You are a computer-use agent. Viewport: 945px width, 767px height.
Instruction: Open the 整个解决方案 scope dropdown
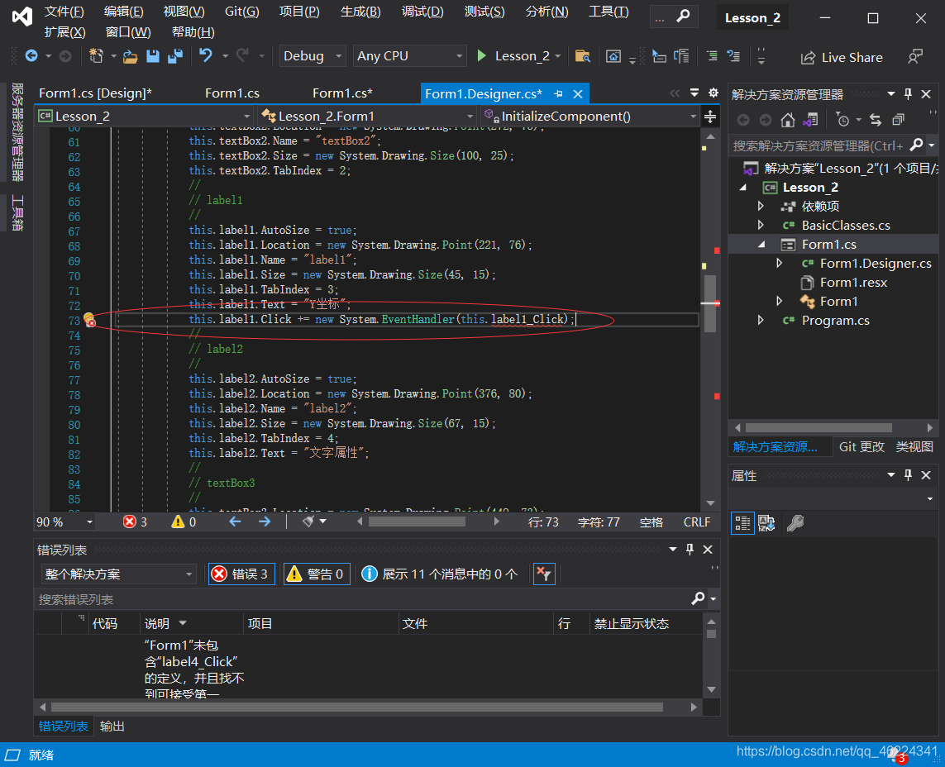[x=118, y=574]
